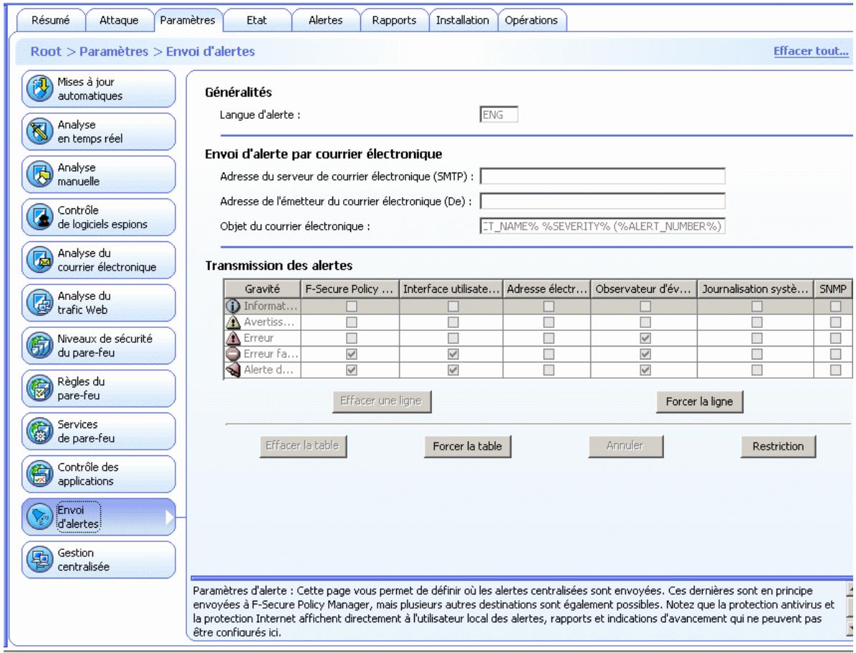The width and height of the screenshot is (856, 653).
Task: Toggle SNMP checkbox for Alerte d... row
Action: pos(835,370)
